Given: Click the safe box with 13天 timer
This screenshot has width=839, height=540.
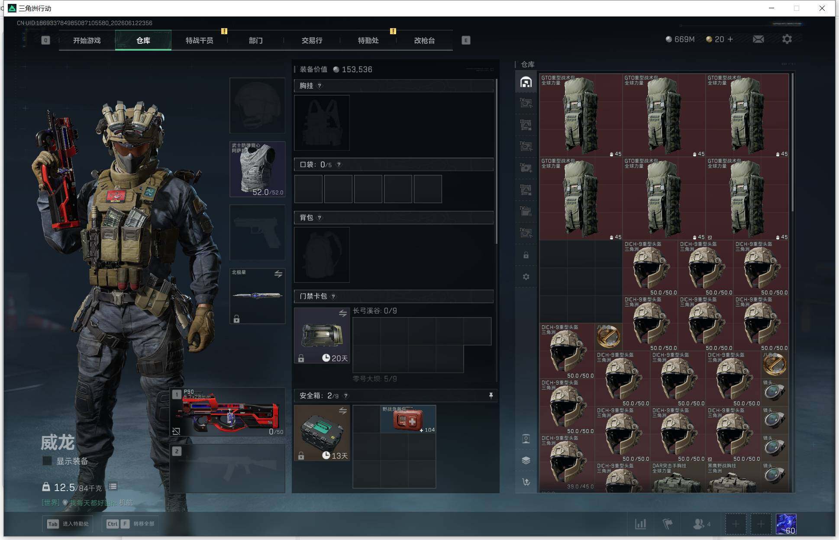Looking at the screenshot, I should click(x=322, y=433).
